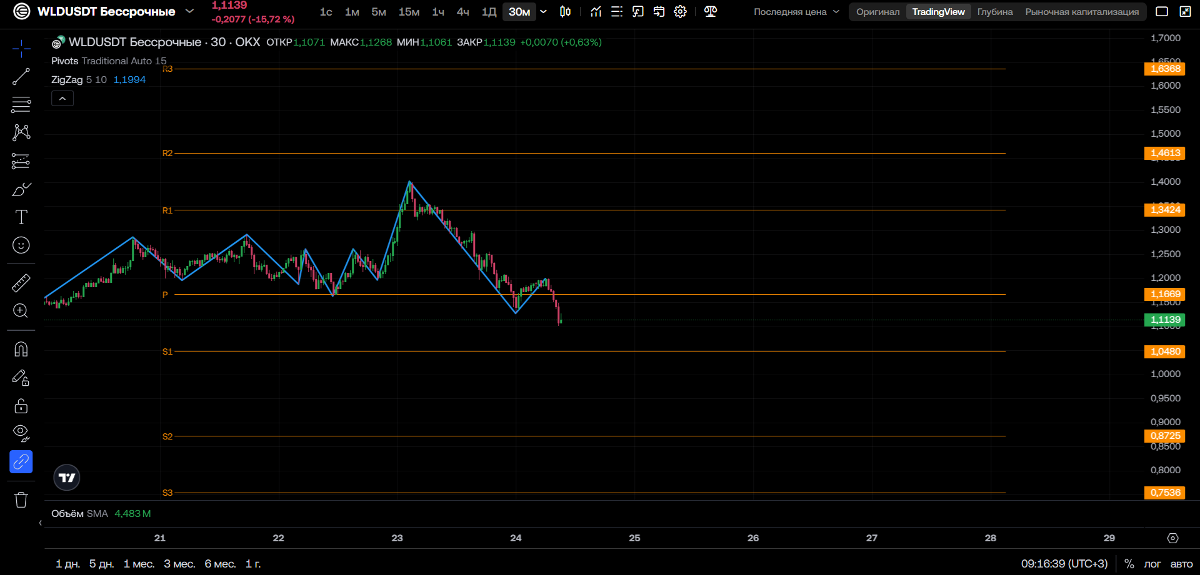Open the list-style toolbar icon
1200x575 pixels.
[617, 11]
